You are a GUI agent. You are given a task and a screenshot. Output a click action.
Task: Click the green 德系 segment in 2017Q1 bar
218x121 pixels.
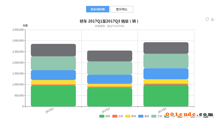pos(53,96)
